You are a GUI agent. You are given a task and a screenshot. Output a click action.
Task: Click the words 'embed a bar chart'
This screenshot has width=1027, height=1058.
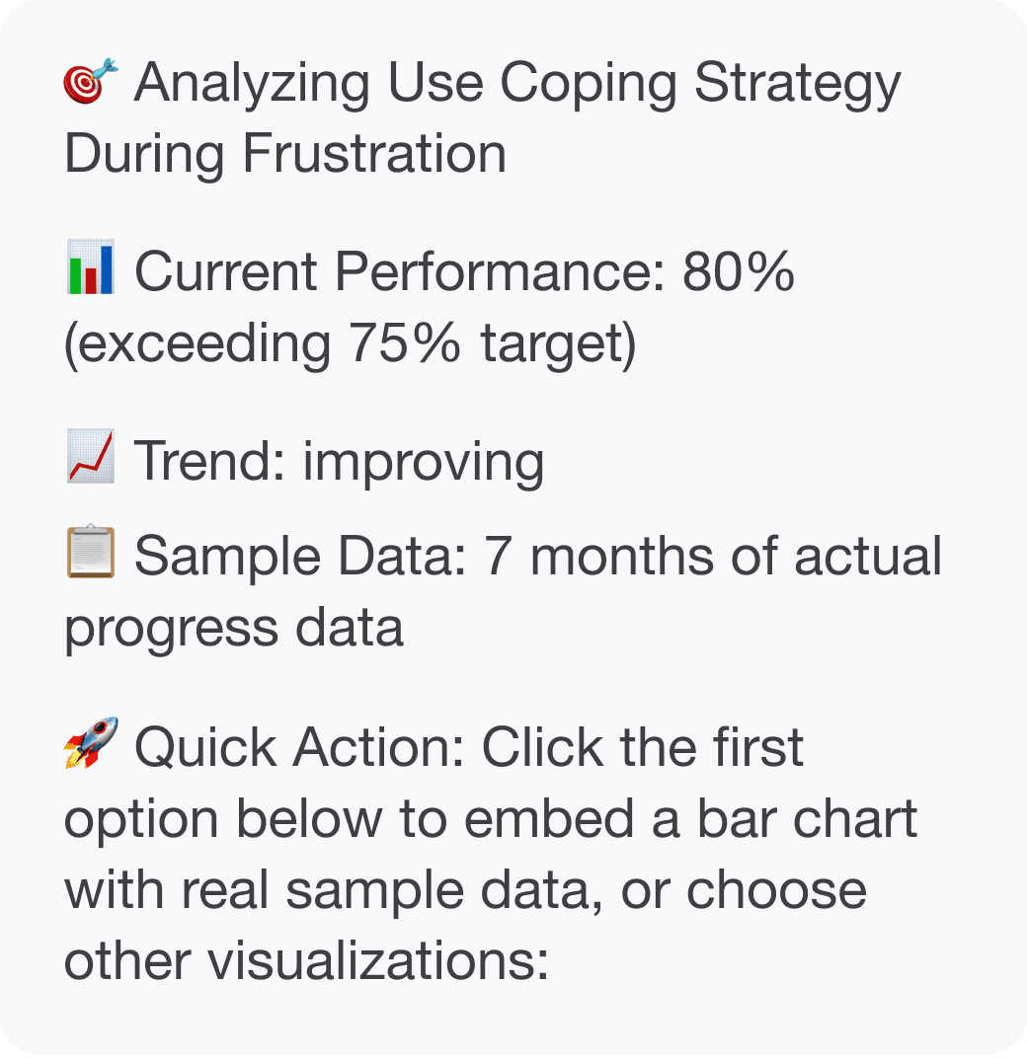coord(690,818)
